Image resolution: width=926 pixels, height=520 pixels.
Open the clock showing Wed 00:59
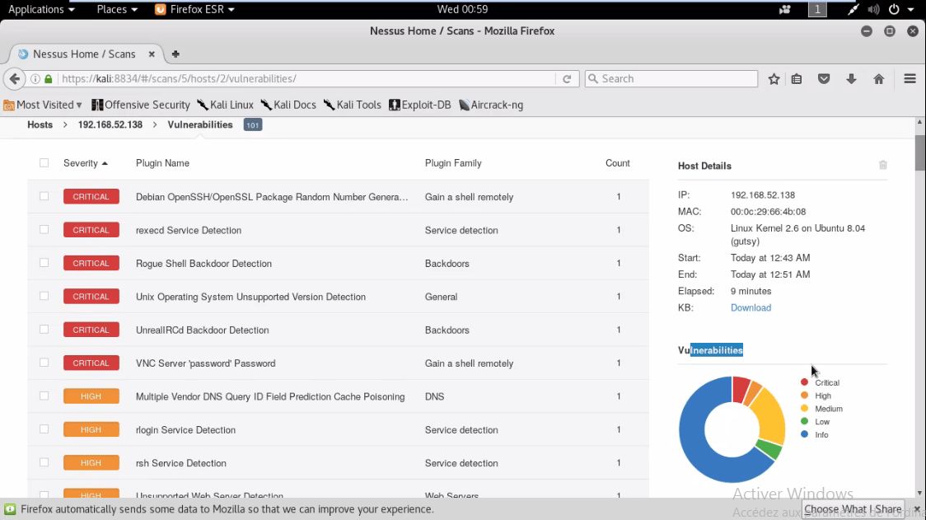pos(462,9)
